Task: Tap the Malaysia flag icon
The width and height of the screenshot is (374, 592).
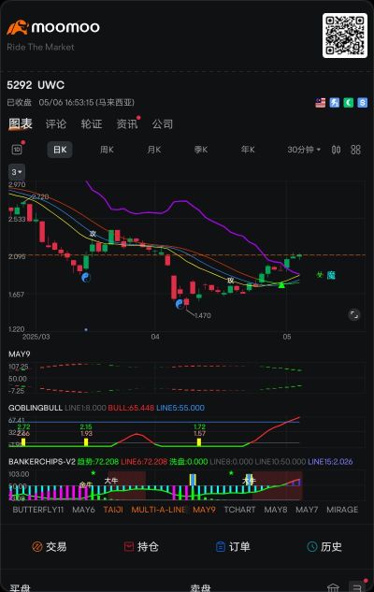Action: (320, 103)
